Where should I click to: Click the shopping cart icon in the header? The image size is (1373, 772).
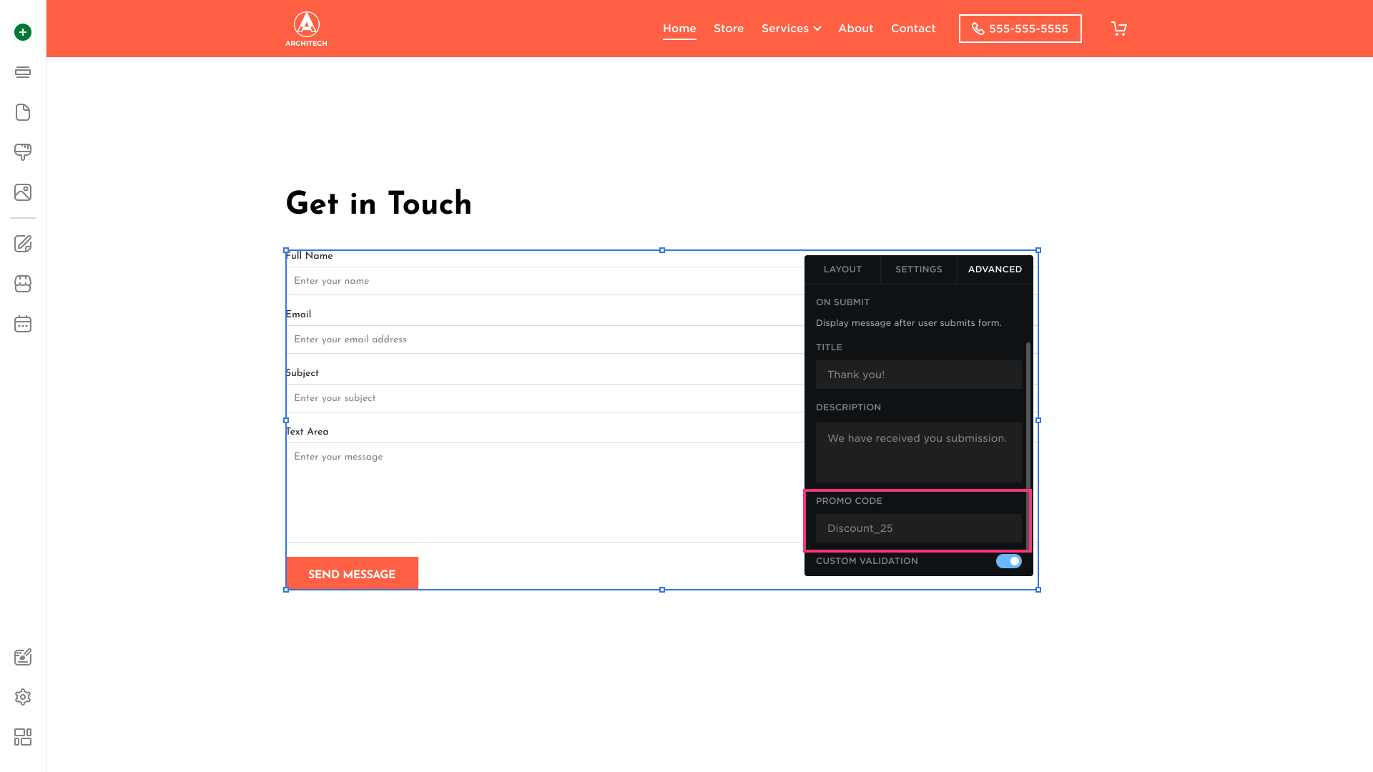pos(1119,29)
